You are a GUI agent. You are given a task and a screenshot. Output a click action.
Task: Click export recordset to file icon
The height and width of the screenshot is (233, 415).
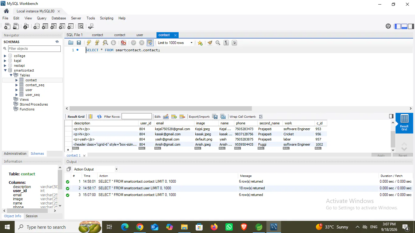click(215, 116)
